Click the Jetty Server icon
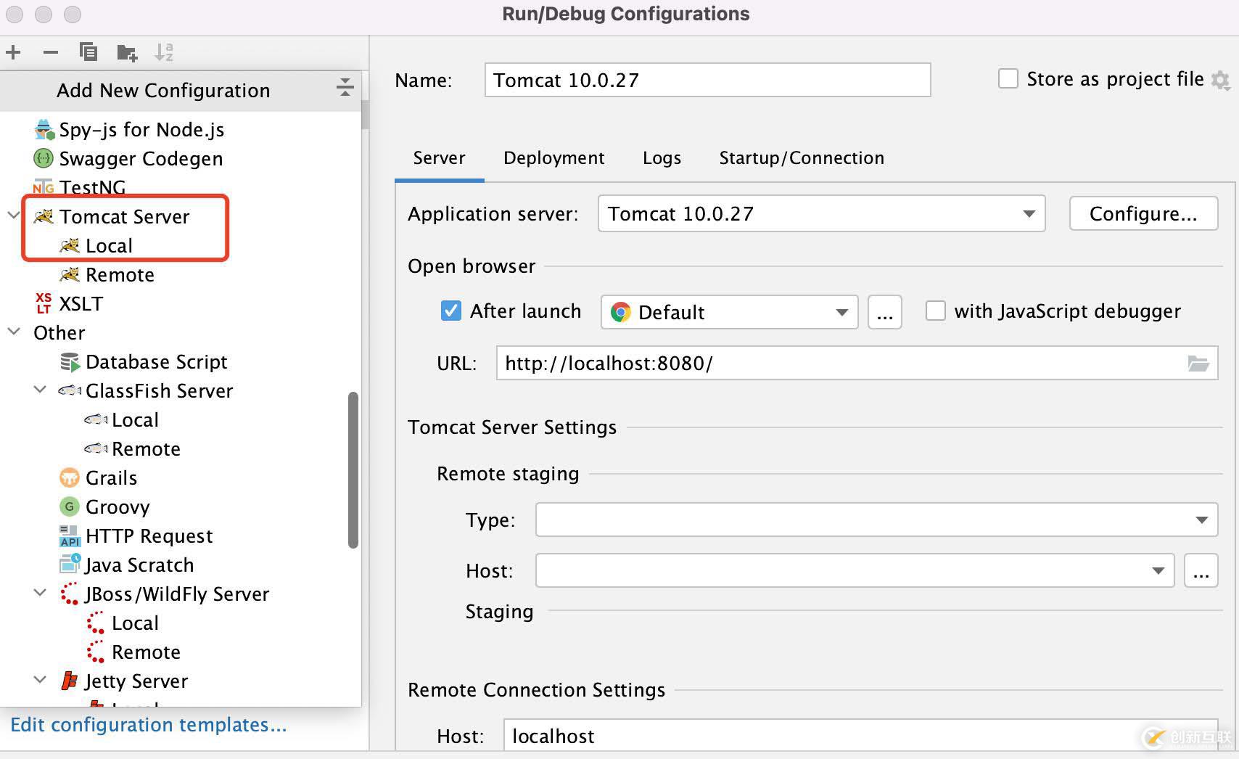This screenshot has height=759, width=1239. tap(70, 681)
